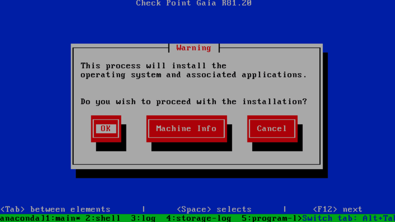Select the 5:program-l tab

[272, 218]
